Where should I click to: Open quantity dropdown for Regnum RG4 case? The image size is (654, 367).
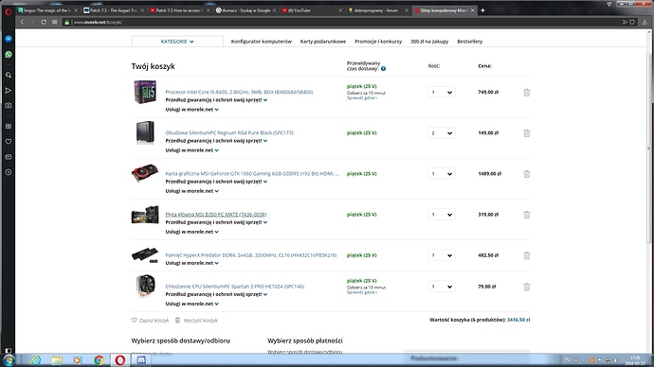point(442,133)
